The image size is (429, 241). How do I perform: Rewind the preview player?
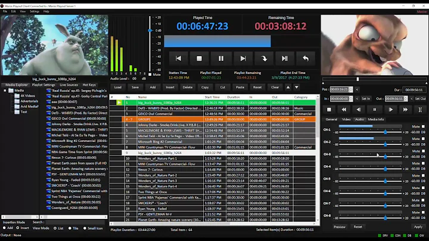tap(344, 110)
